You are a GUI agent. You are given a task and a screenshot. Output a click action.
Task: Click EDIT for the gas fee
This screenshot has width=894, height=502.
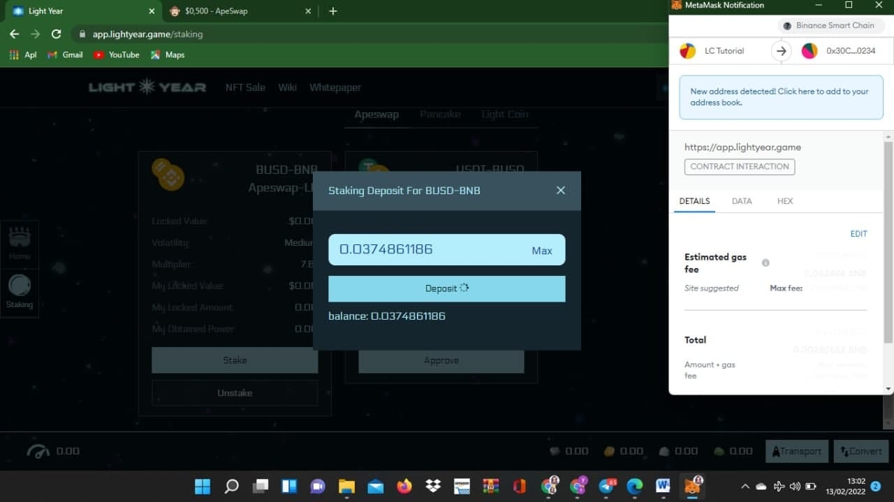(858, 234)
